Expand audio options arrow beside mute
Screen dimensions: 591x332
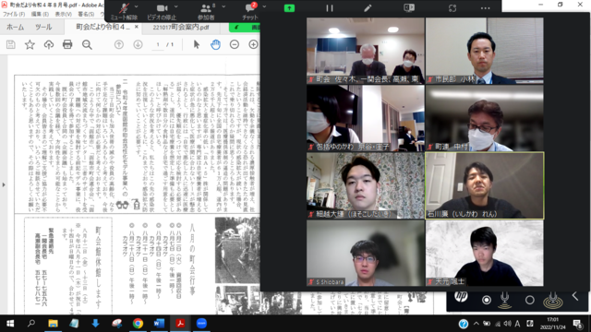tap(136, 6)
